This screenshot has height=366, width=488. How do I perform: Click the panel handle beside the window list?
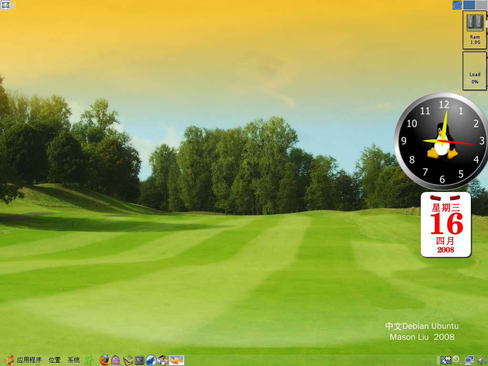point(14,5)
